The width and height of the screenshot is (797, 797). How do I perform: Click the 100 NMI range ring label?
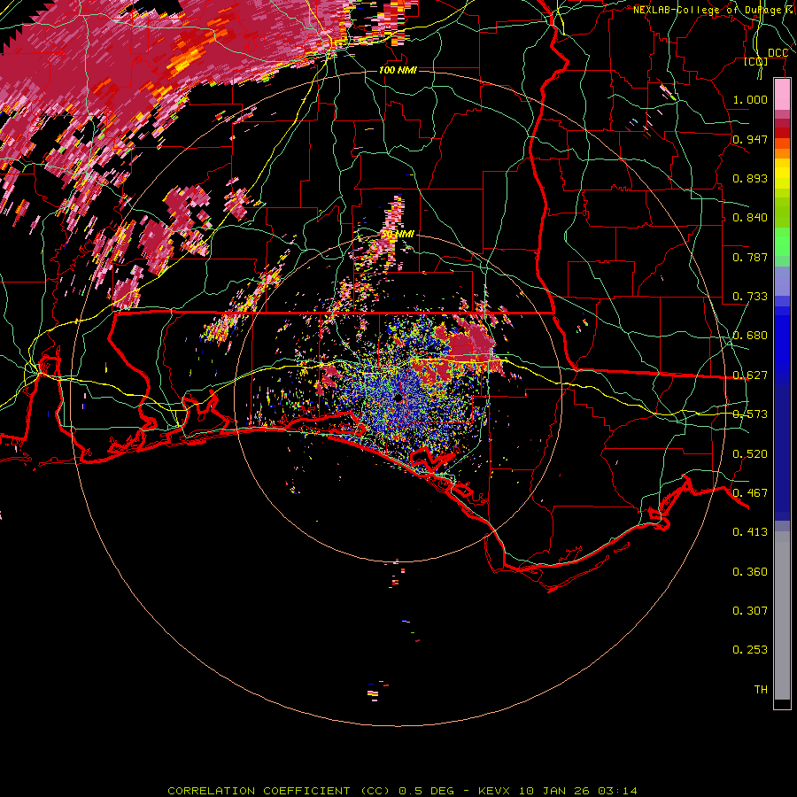coord(398,70)
